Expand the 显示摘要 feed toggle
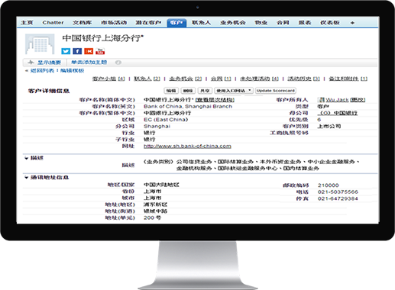Image resolution: width=395 pixels, height=290 pixels. tap(45, 63)
